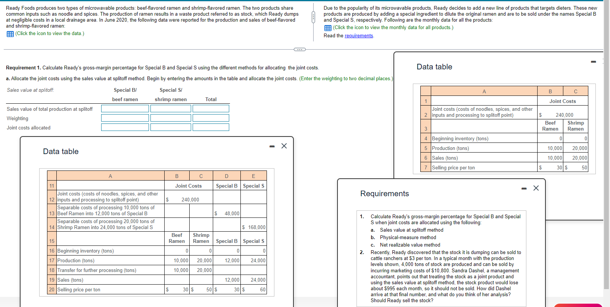Viewport: 610px width, 307px height.
Task: Click the 'Physical-measure method' requirement text
Action: (x=408, y=238)
